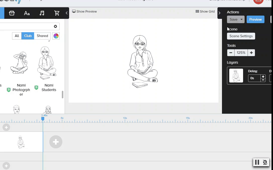The height and width of the screenshot is (170, 273).
Task: Click the blue Preview button
Action: point(255,20)
